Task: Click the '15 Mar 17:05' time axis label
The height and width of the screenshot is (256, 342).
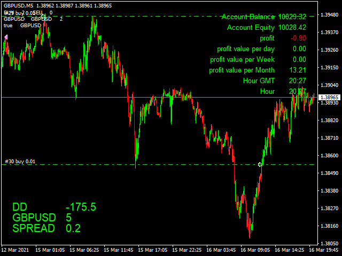Action: pos(153,250)
